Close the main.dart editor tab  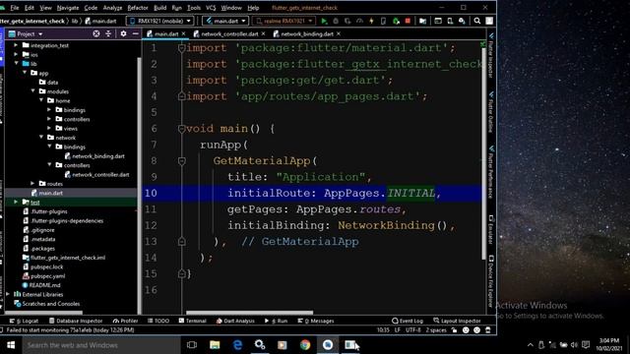click(184, 33)
